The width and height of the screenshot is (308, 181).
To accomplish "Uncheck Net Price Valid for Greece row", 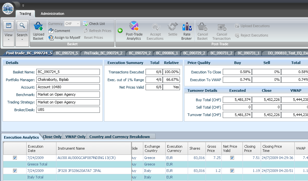I will [x=231, y=158].
